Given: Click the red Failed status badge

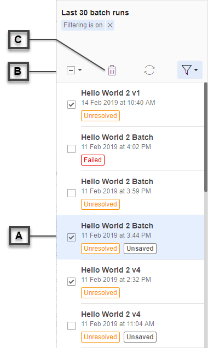Looking at the screenshot, I should tap(93, 160).
